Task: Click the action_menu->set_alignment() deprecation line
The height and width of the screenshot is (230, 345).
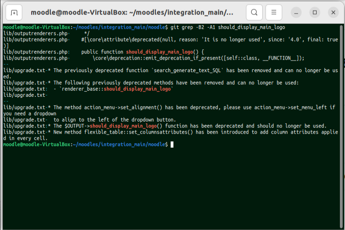Action: pos(169,111)
